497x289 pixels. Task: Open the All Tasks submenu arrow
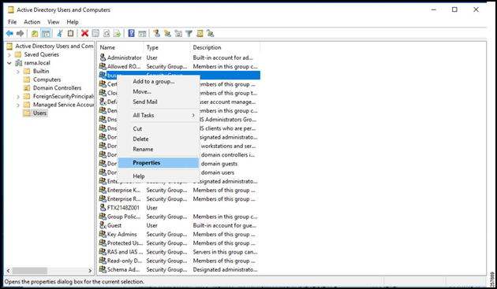(x=193, y=115)
